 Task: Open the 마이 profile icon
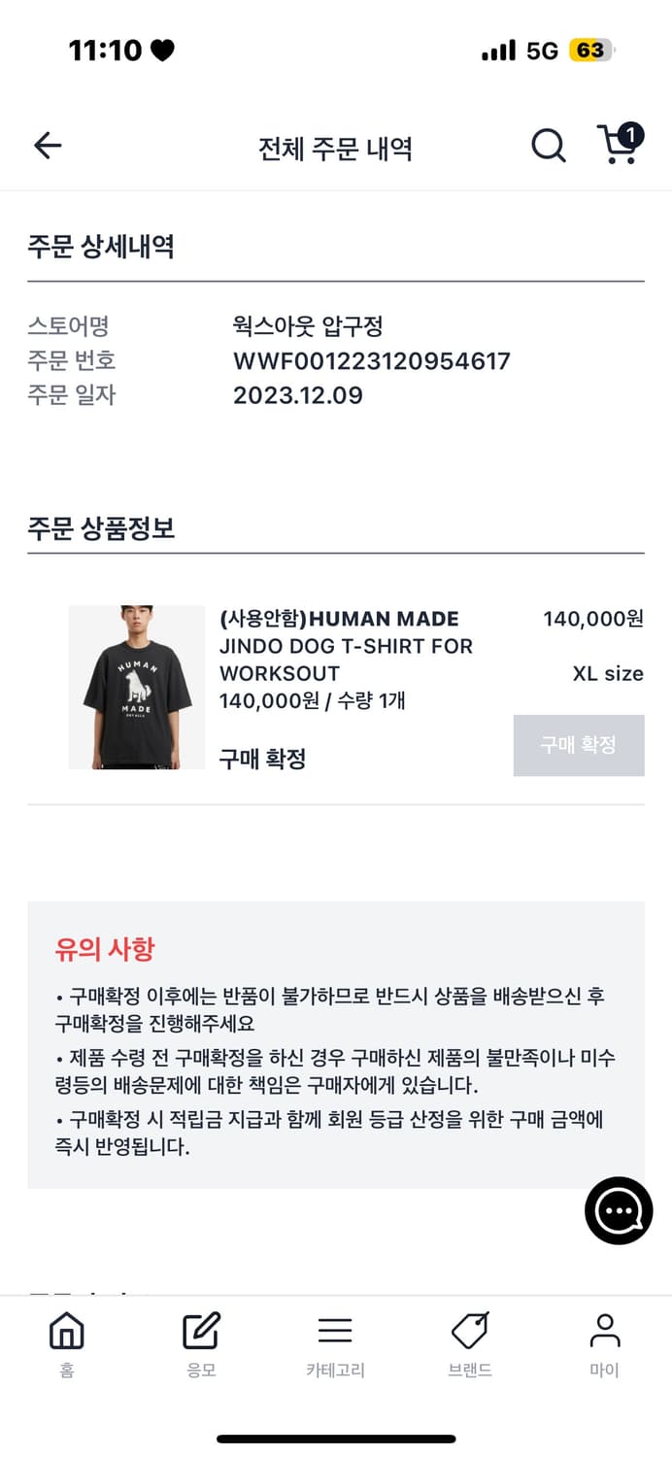[604, 1331]
